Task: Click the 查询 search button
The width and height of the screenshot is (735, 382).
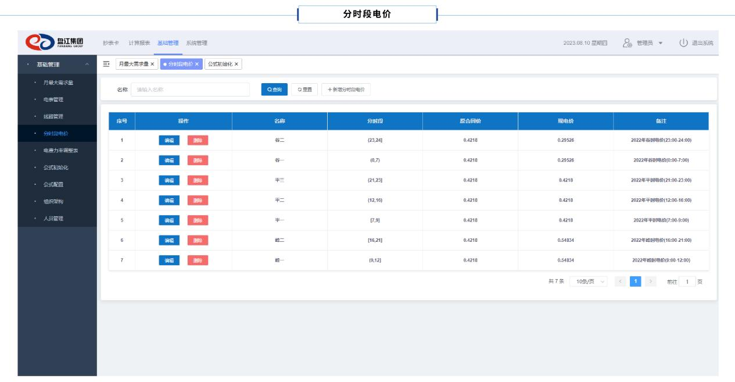Action: click(x=274, y=90)
